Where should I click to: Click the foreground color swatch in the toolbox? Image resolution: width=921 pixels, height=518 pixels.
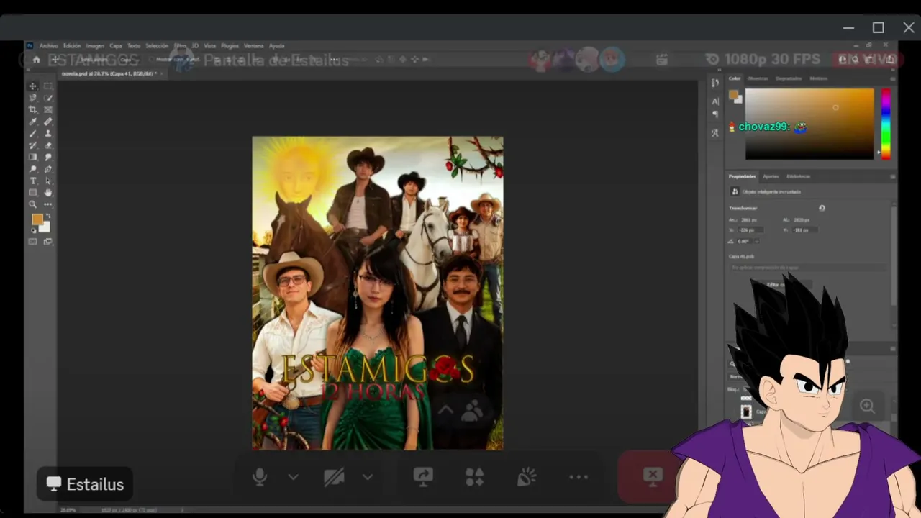(37, 219)
